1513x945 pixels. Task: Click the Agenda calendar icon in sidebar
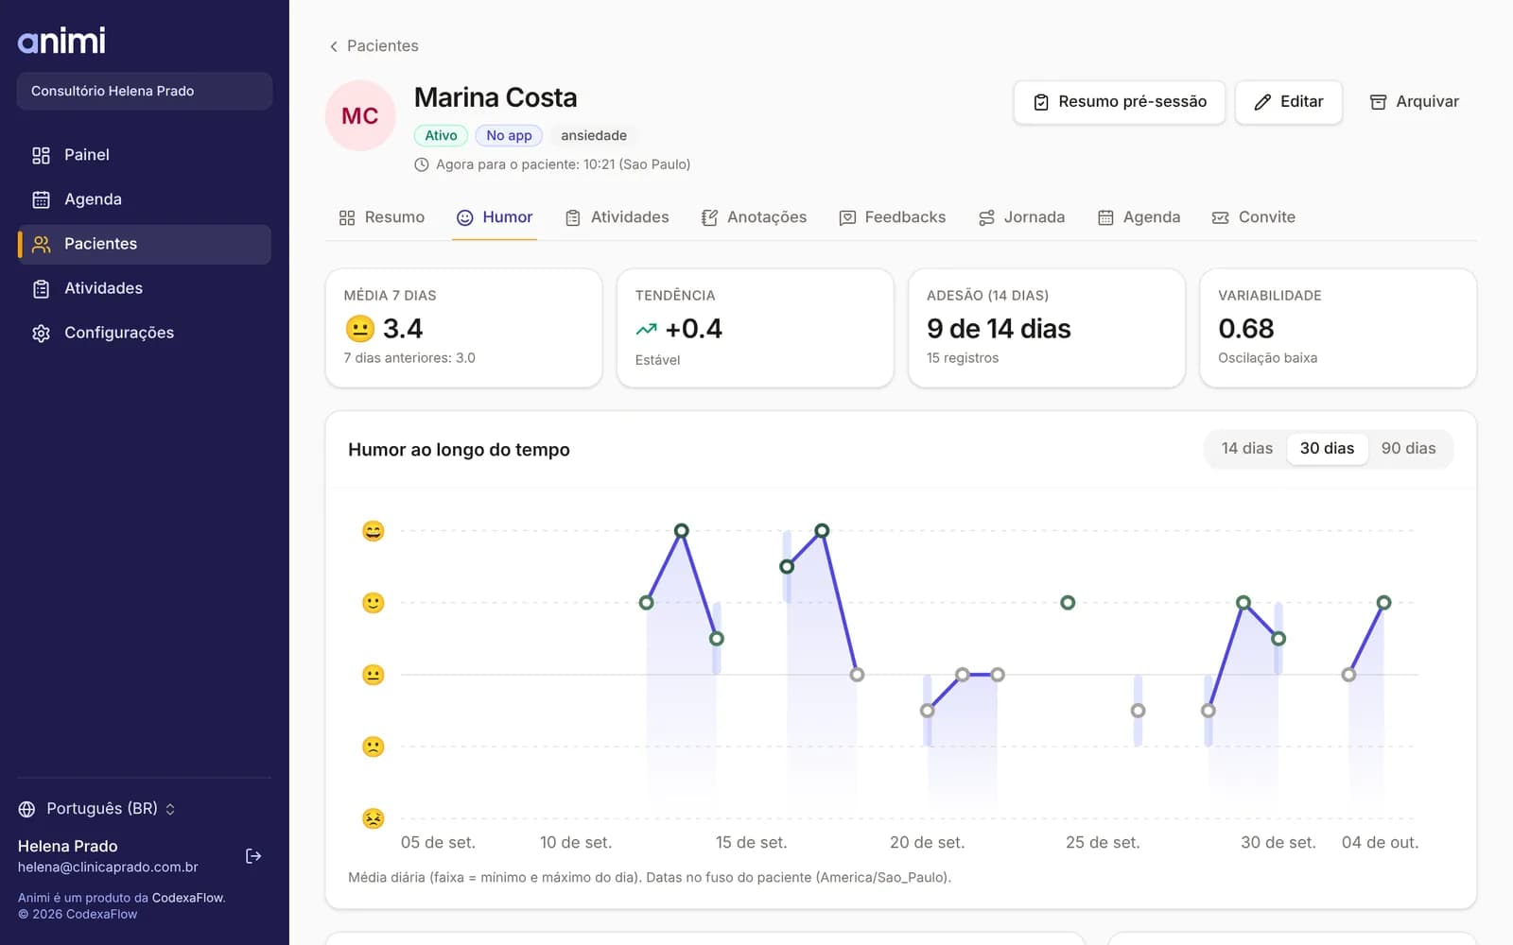41,199
